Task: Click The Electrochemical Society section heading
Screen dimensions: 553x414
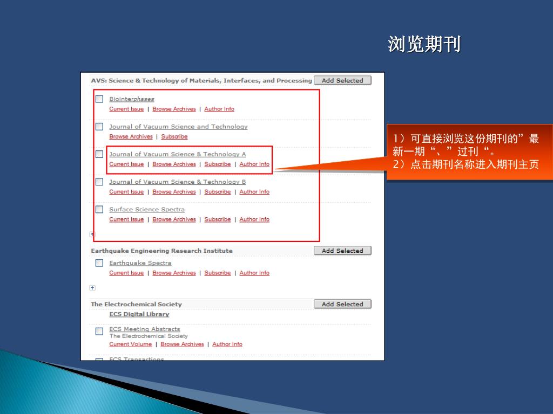Action: pyautogui.click(x=136, y=304)
